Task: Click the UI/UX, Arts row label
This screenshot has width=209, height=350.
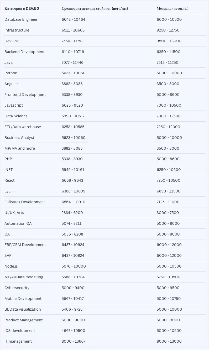Action: 14,213
